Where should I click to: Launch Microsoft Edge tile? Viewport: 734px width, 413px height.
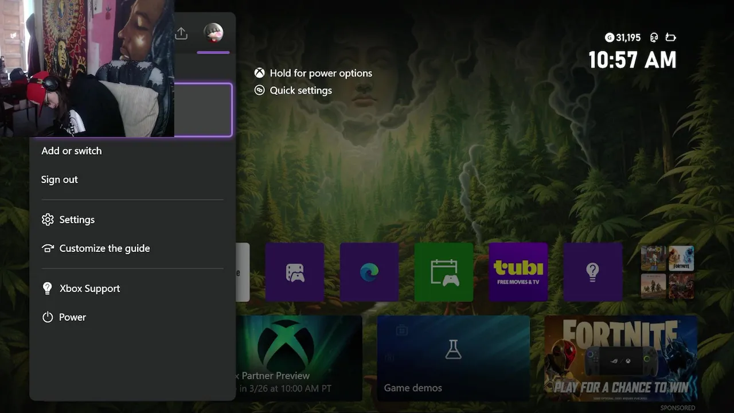[x=369, y=272]
